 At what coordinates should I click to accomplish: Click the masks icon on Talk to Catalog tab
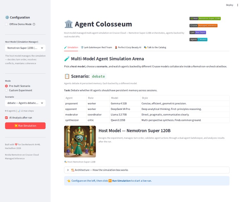[x=145, y=47]
